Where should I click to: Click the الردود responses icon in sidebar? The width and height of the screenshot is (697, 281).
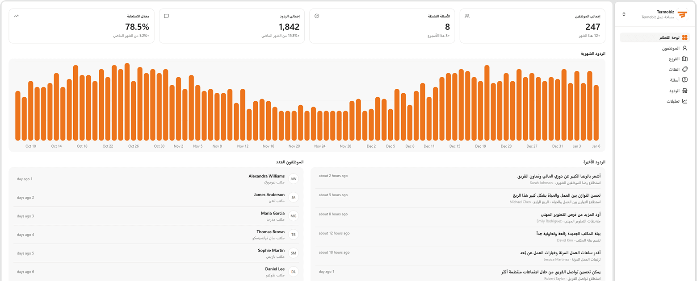pos(684,91)
